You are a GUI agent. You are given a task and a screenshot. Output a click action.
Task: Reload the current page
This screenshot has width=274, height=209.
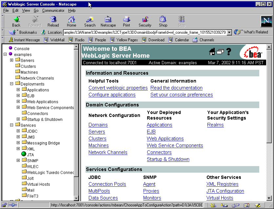click(x=53, y=22)
